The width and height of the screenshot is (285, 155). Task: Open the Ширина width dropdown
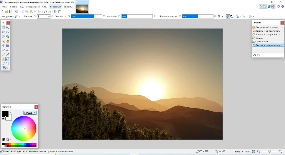49,17
